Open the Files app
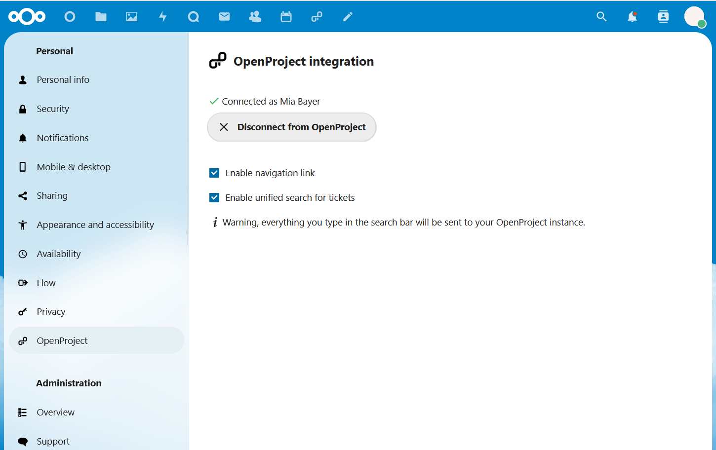Screen dimensions: 716x450 [x=101, y=16]
